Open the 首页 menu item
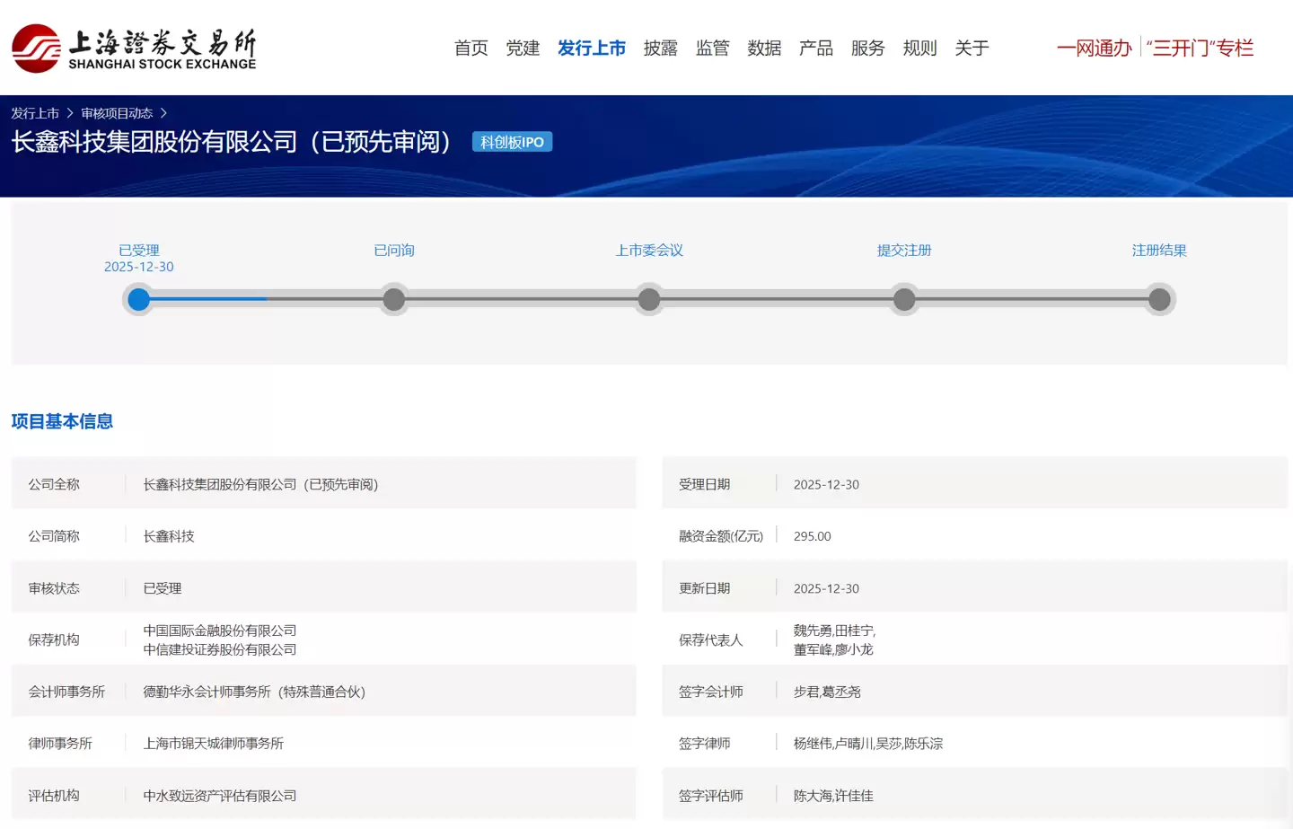Screen dimensions: 1293x829 [x=471, y=48]
